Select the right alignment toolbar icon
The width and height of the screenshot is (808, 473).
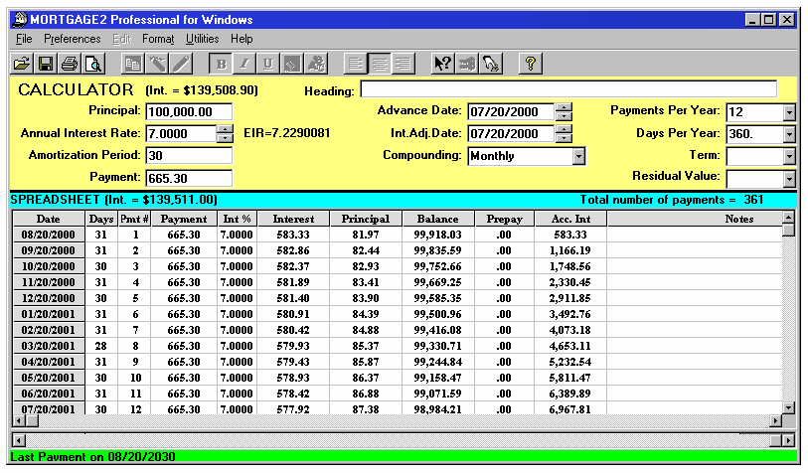click(403, 64)
